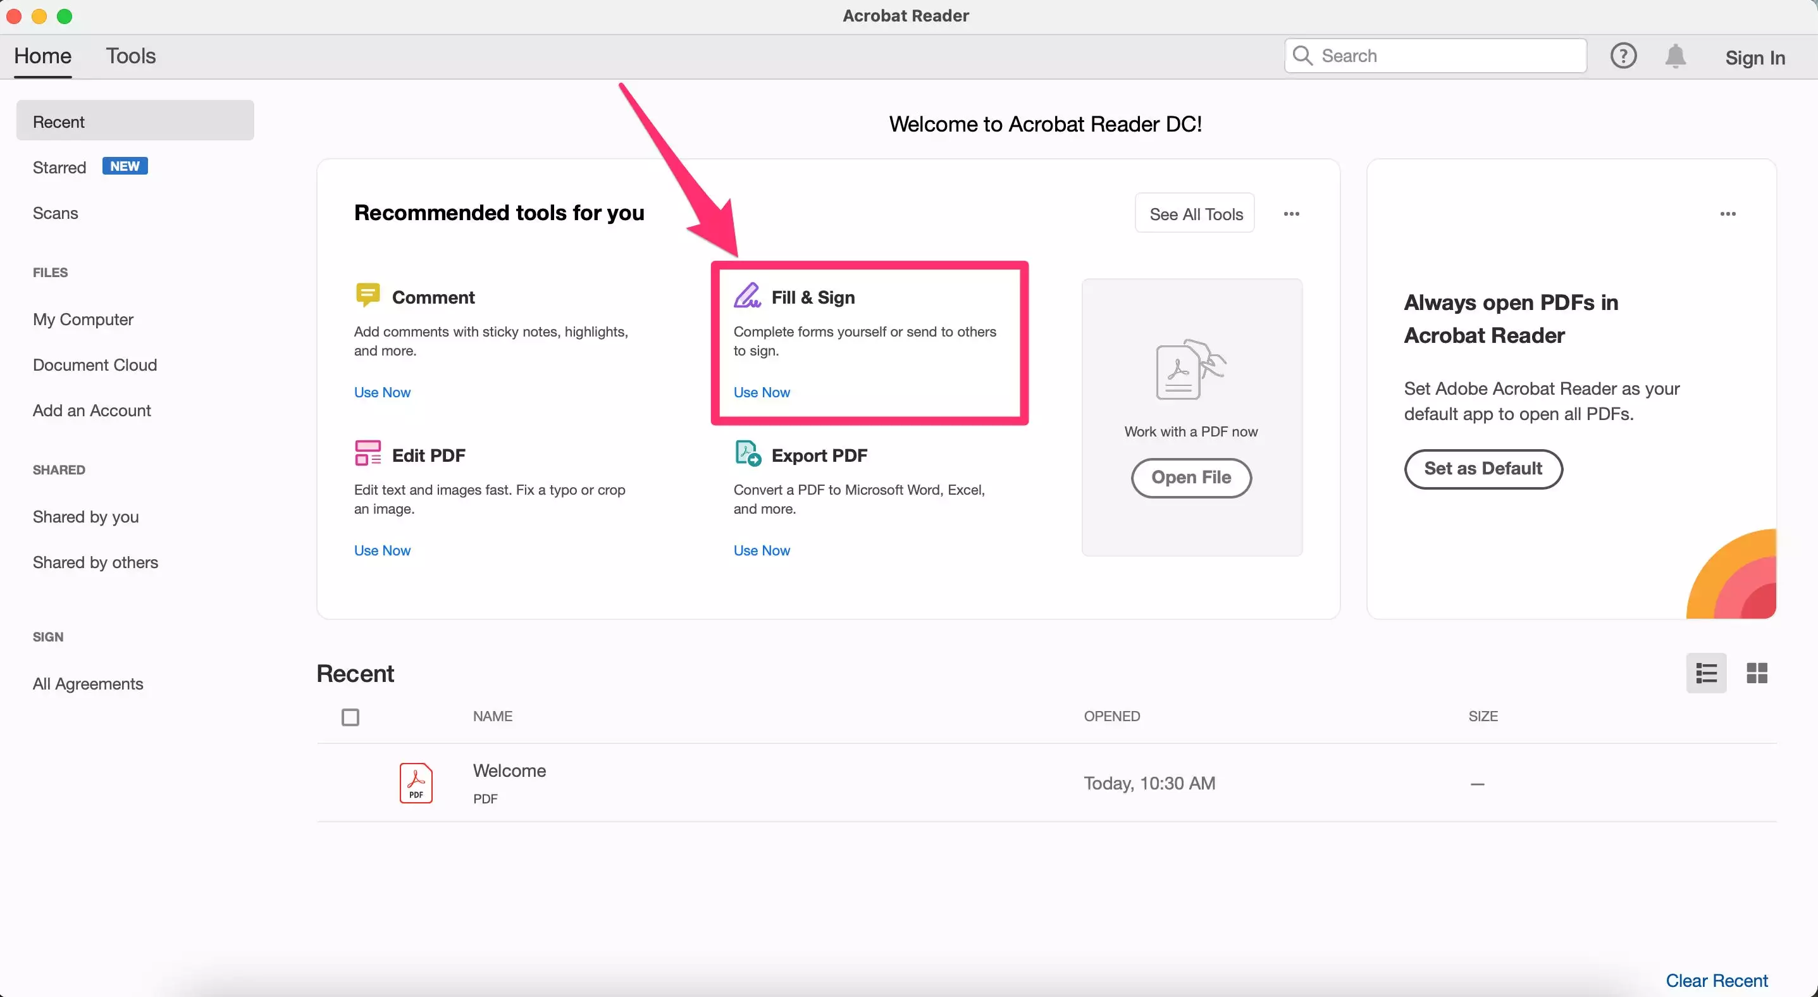Viewport: 1818px width, 997px height.
Task: Open Document Cloud files
Action: click(x=95, y=365)
